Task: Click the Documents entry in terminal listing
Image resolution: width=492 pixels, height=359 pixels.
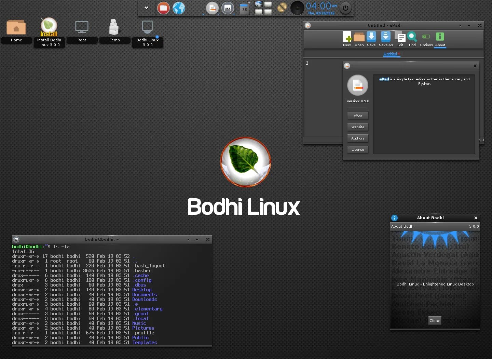Action: tap(145, 294)
